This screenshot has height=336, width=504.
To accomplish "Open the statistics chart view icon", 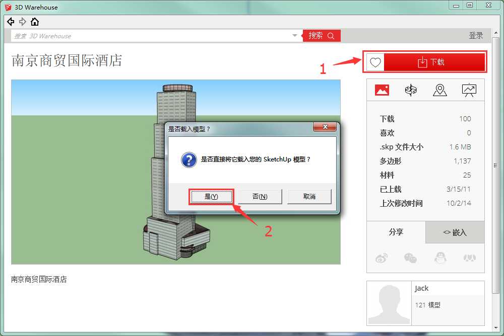I will point(469,90).
